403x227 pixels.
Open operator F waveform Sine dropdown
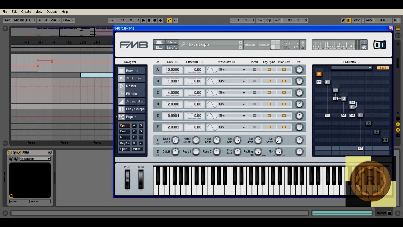pos(232,127)
